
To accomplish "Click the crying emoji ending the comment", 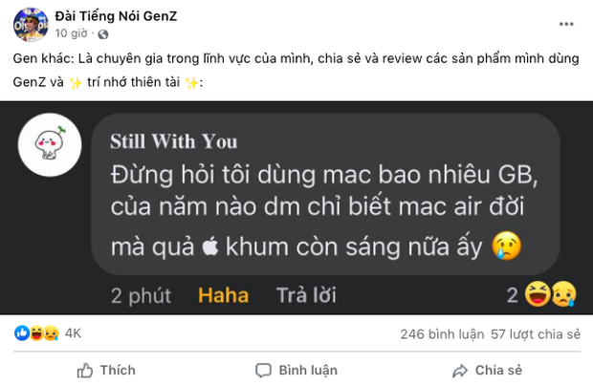I will pos(506,247).
